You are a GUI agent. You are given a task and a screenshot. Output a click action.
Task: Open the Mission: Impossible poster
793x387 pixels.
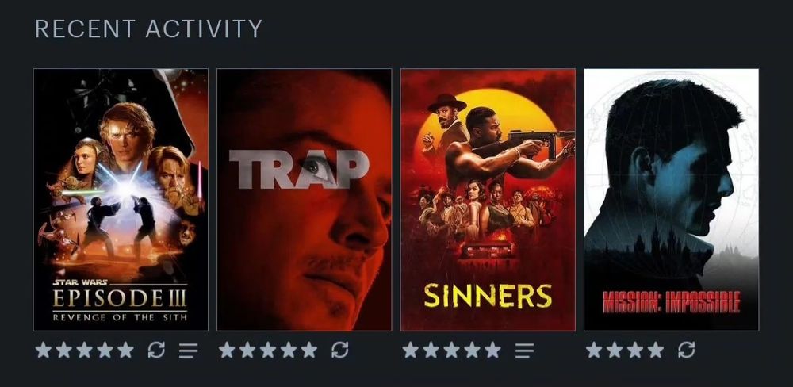click(671, 200)
